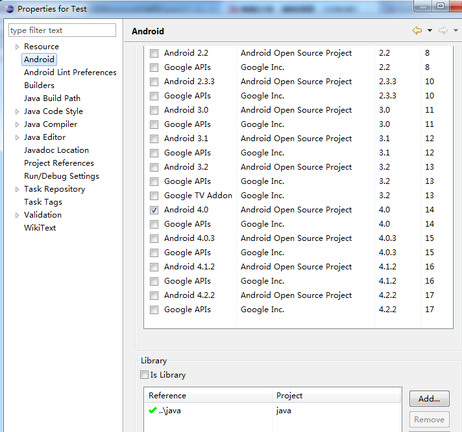462x432 pixels.
Task: Click the Reference column header
Action: point(208,396)
